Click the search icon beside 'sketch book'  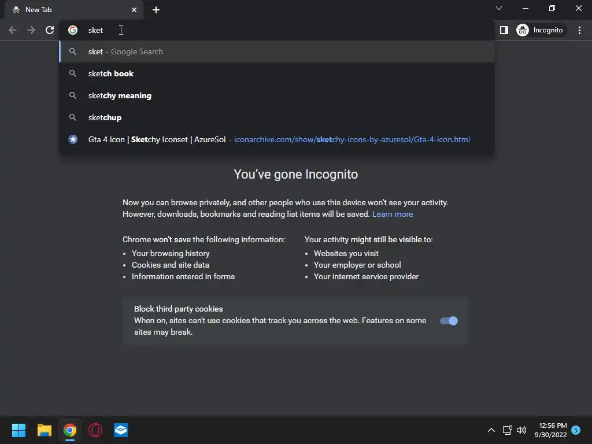coord(73,73)
